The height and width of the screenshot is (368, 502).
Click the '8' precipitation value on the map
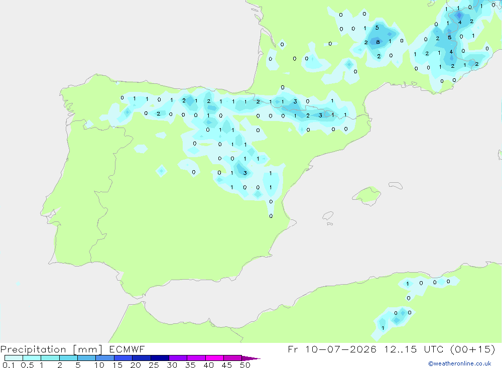[378, 42]
